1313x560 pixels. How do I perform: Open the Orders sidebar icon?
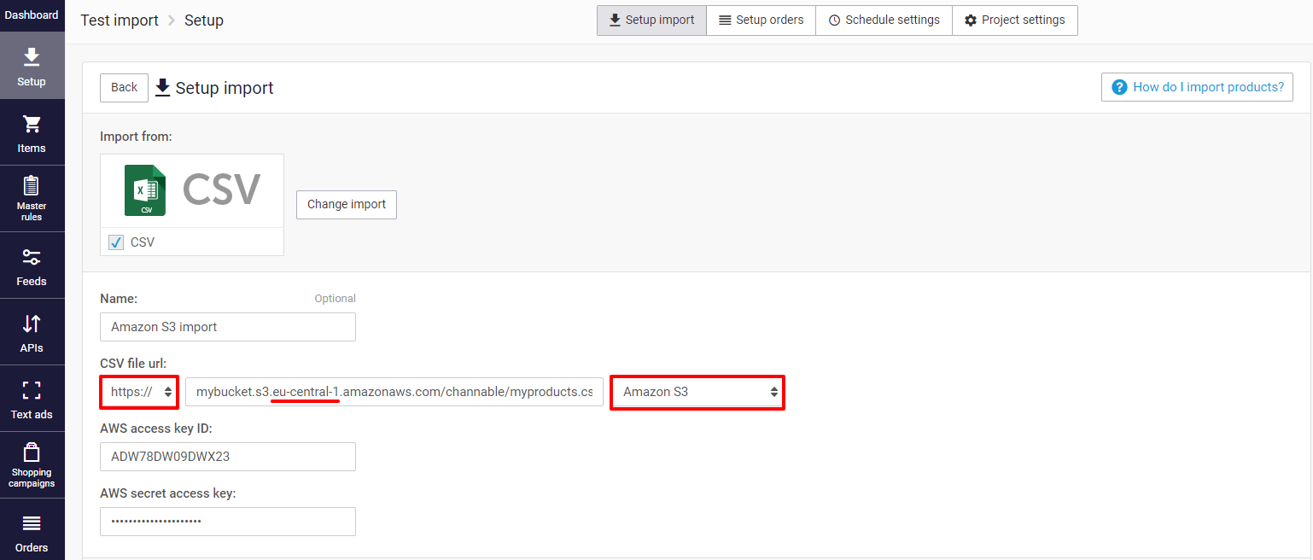tap(32, 523)
